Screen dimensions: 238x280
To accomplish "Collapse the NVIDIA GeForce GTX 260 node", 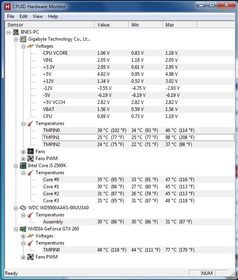I will 16,229.
